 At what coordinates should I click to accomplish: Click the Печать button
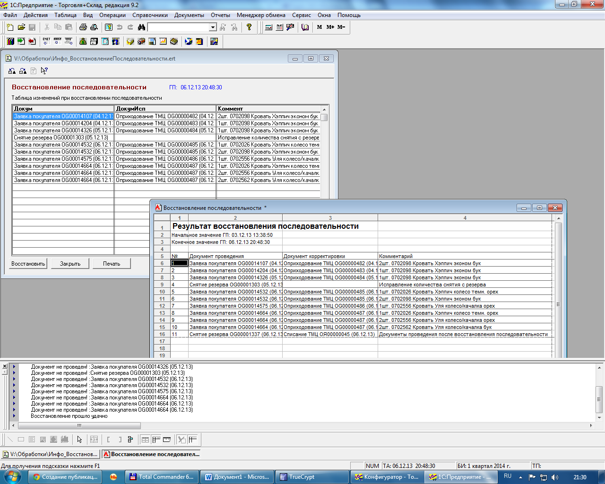click(x=112, y=264)
